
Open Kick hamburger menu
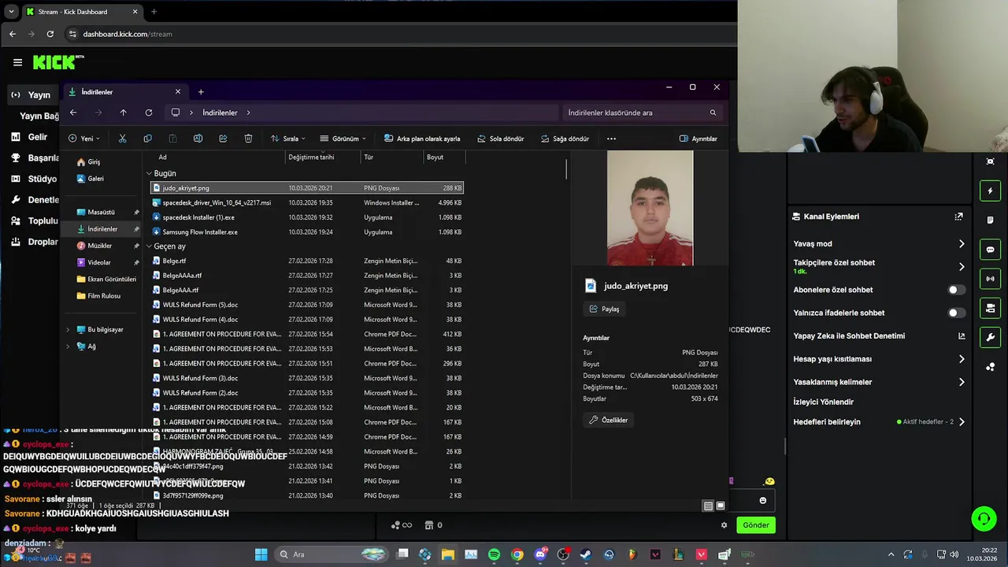coord(17,62)
